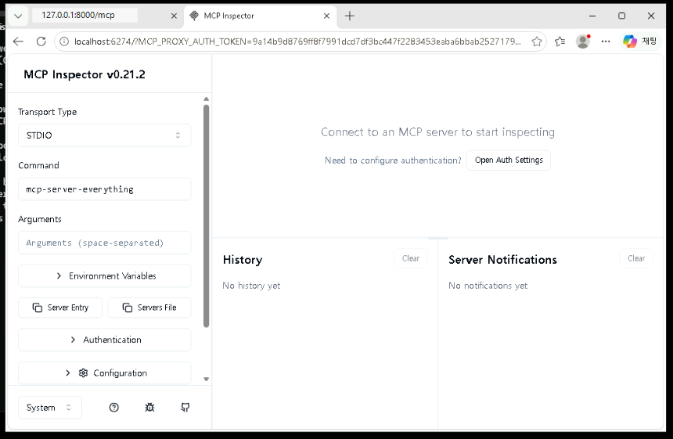Expand the Authentication section
This screenshot has height=439, width=673.
104,340
